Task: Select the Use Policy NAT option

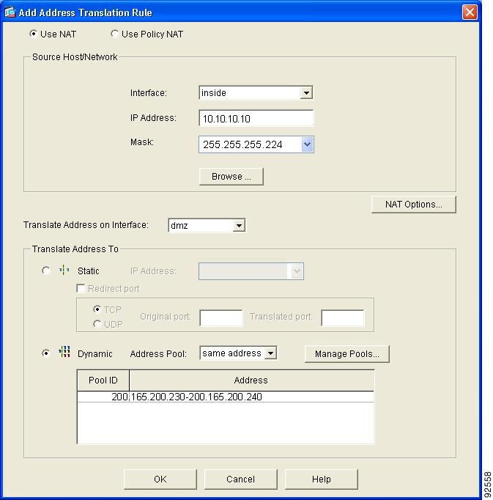Action: point(114,34)
